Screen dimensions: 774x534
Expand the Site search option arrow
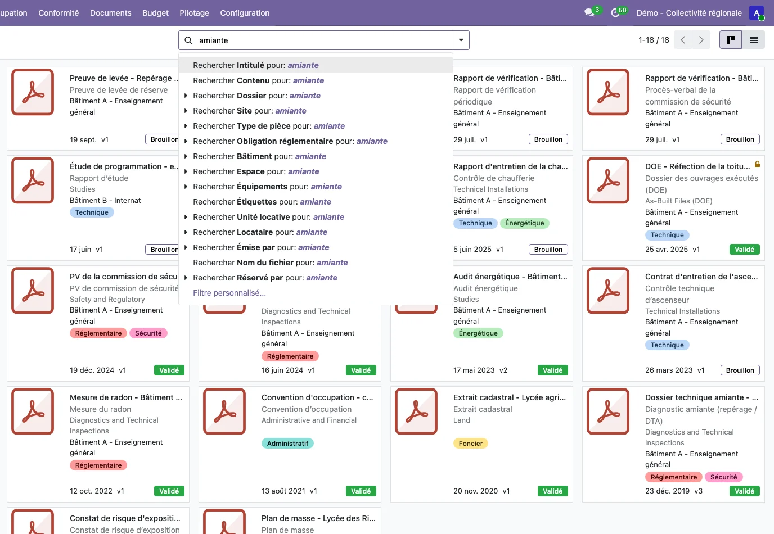[x=186, y=111]
